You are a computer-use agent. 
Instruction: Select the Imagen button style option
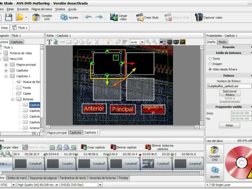pos(210,64)
